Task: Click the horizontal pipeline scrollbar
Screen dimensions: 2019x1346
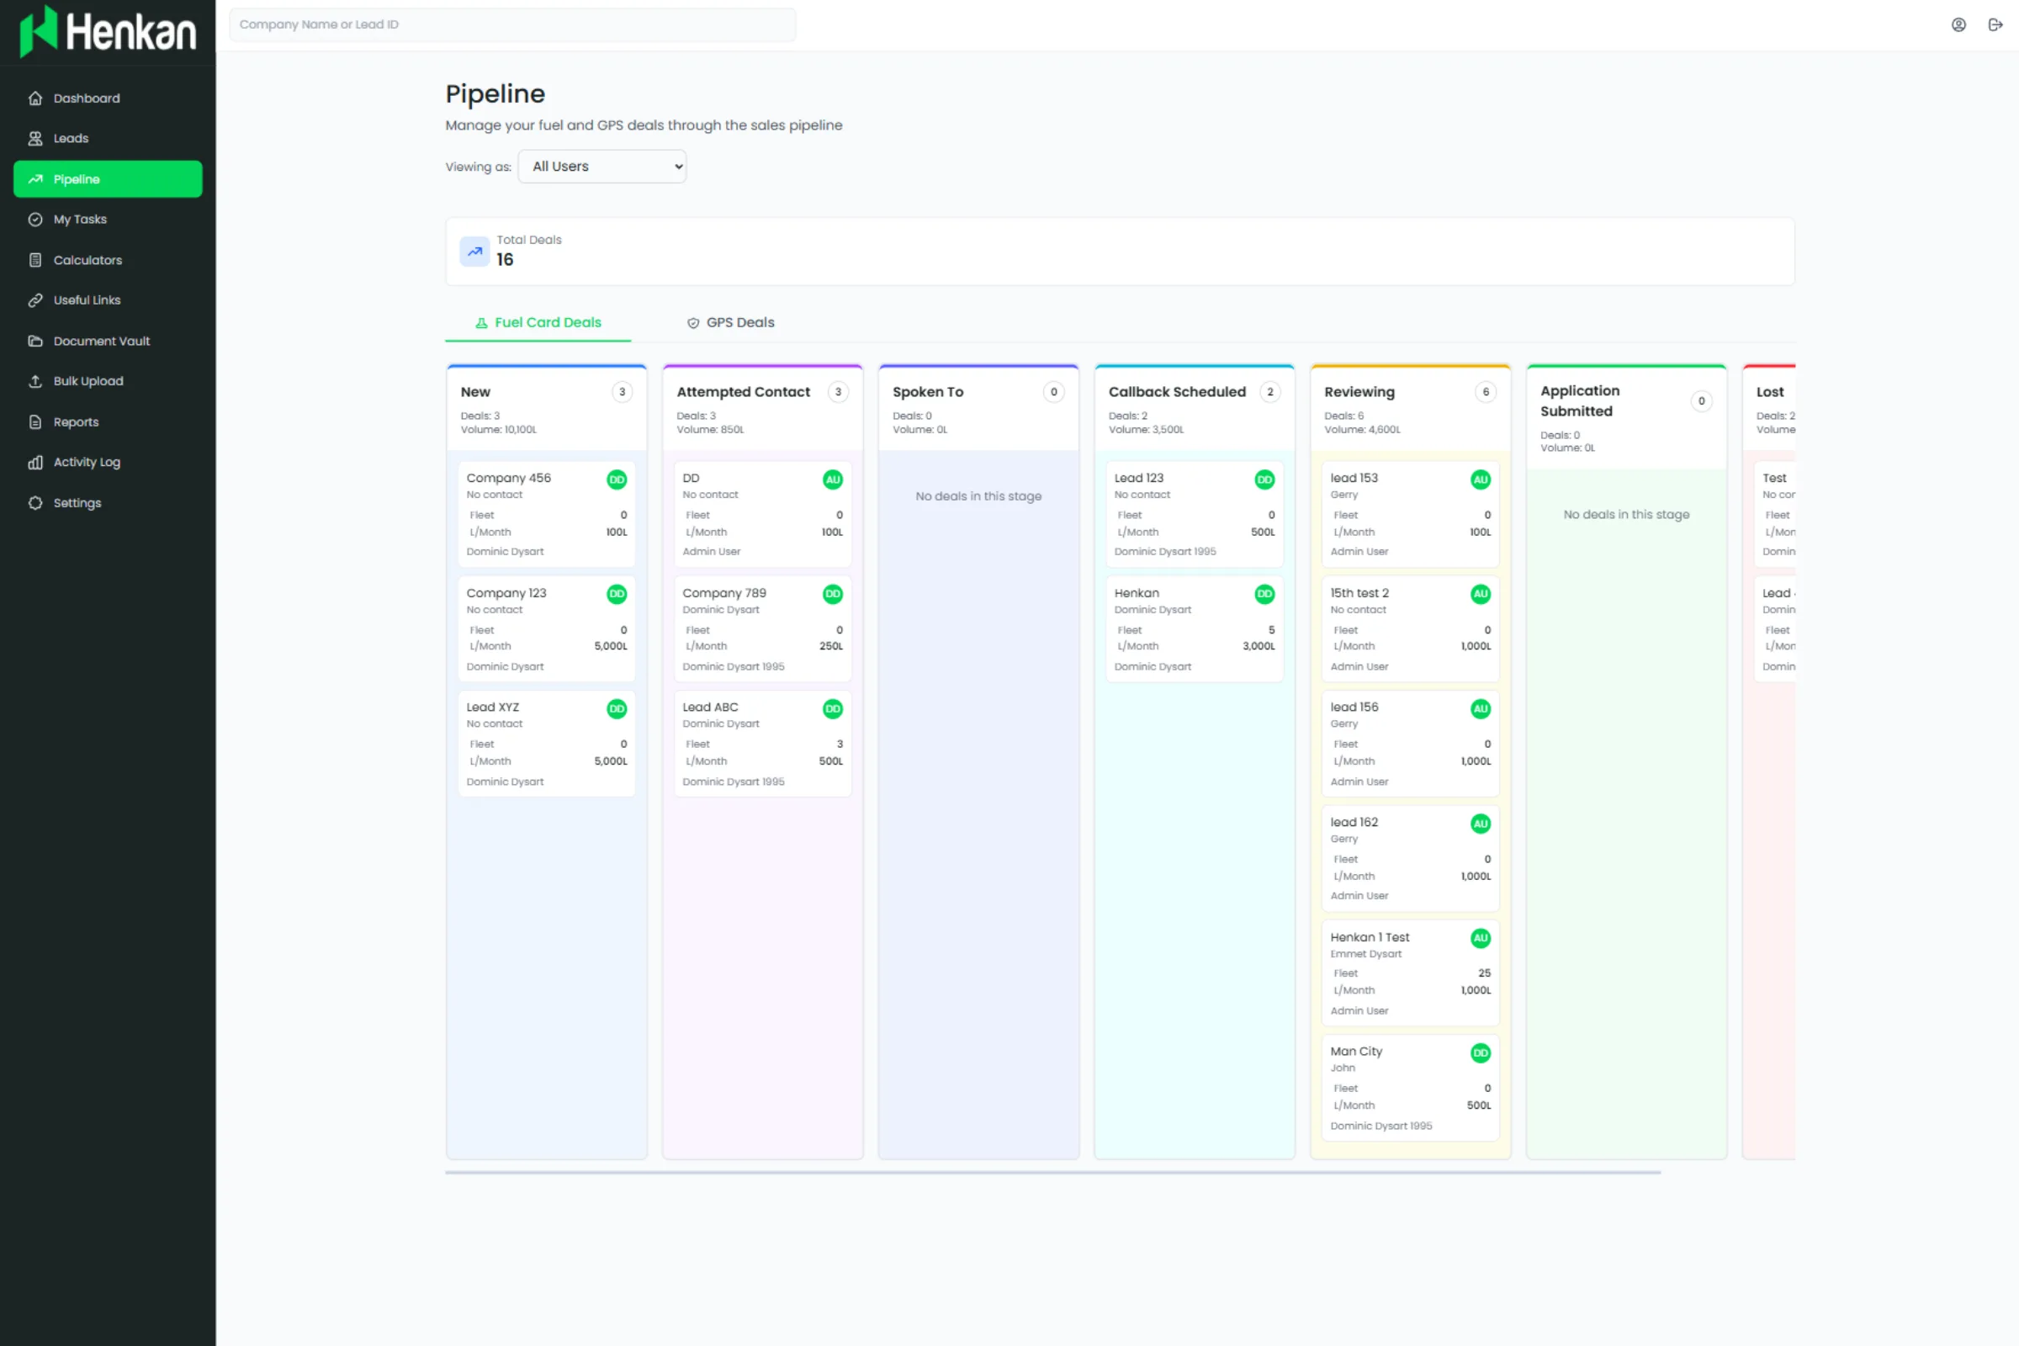Action: [x=1052, y=1172]
